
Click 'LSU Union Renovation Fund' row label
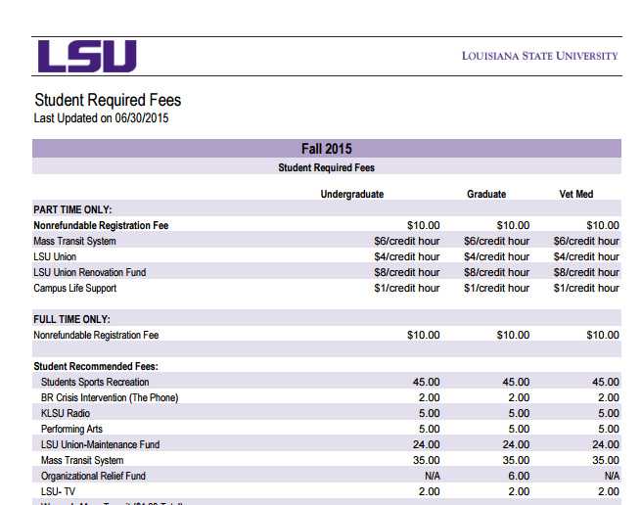tap(89, 272)
